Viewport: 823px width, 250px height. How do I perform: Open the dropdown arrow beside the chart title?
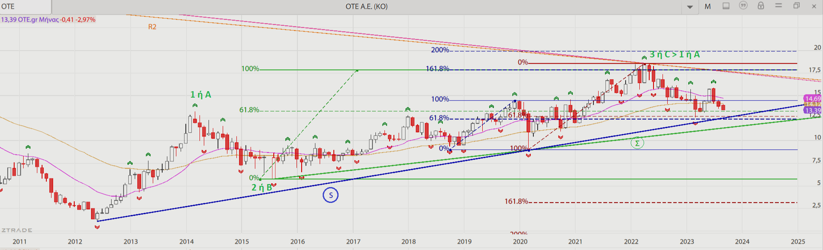click(690, 6)
